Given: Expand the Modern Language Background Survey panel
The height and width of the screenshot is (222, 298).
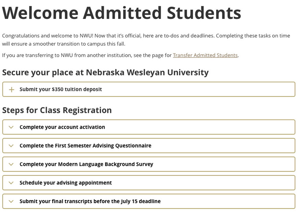Looking at the screenshot, I should [149, 164].
